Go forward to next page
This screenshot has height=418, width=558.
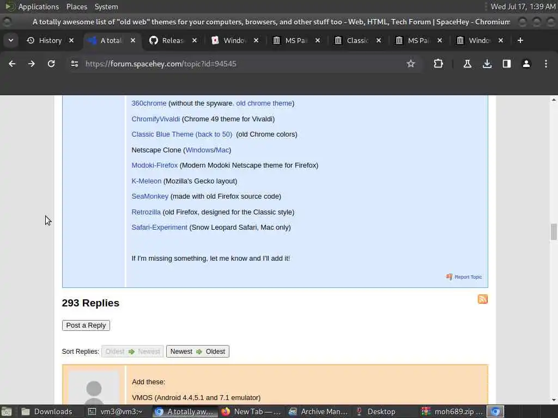tap(32, 64)
